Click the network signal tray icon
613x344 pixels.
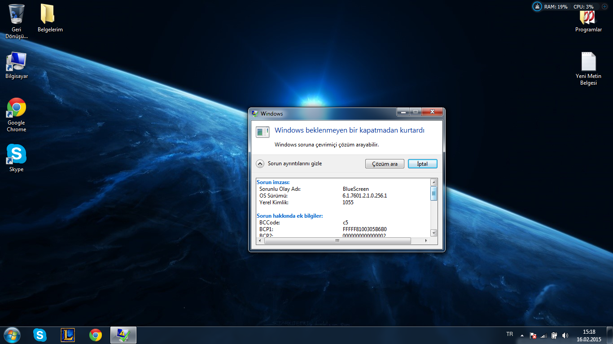coord(544,335)
